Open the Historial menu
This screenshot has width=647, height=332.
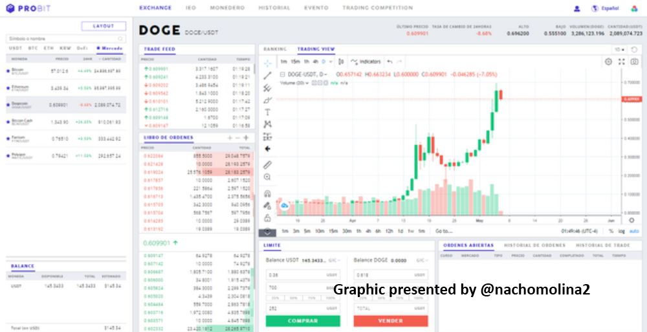click(274, 8)
